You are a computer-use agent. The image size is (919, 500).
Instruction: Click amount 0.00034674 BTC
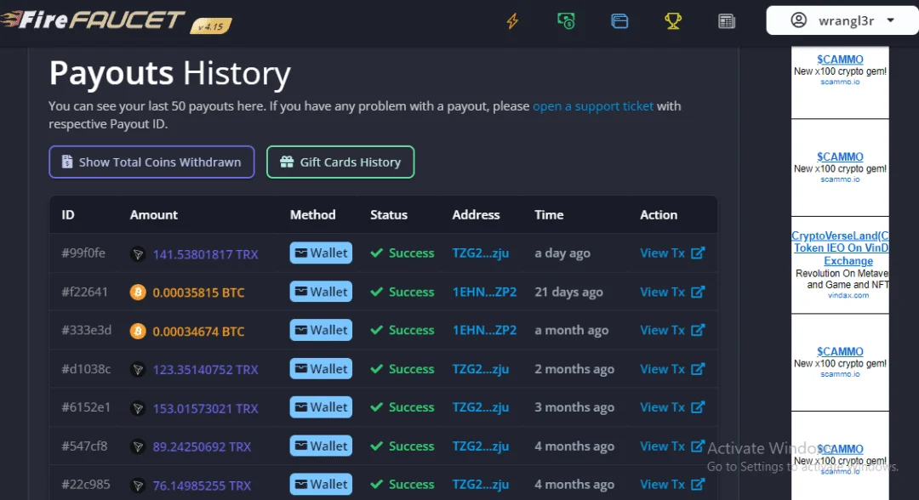tap(198, 332)
